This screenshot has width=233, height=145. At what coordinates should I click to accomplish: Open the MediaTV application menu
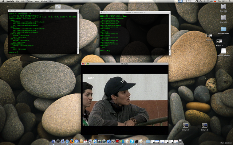10,1
